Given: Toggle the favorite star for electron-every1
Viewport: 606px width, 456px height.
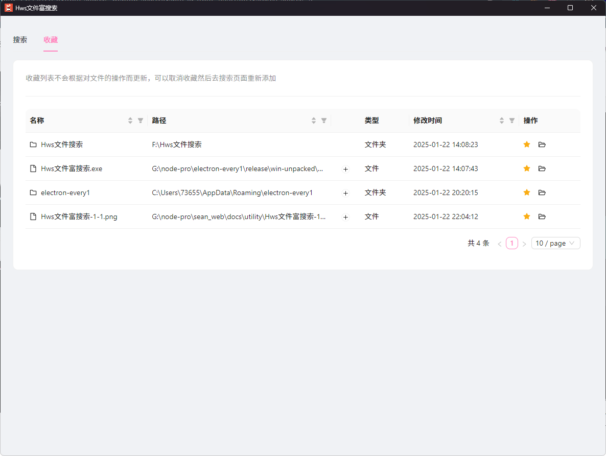Looking at the screenshot, I should 526,193.
